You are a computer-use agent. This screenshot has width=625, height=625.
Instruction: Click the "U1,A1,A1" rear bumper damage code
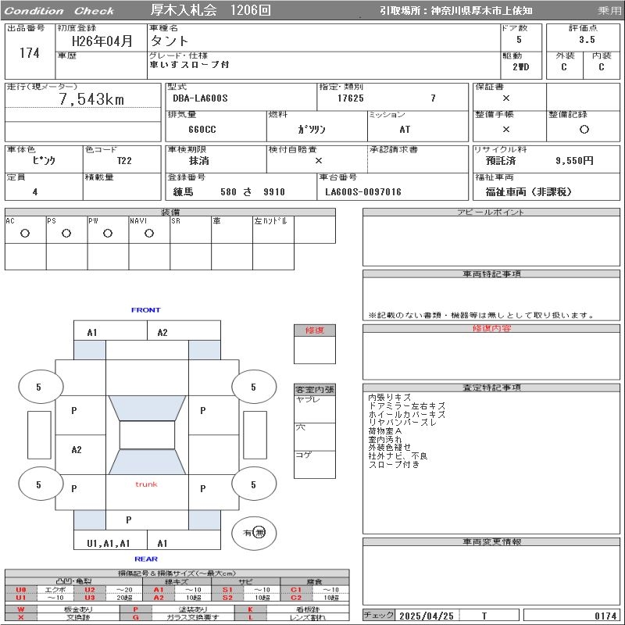click(x=109, y=543)
